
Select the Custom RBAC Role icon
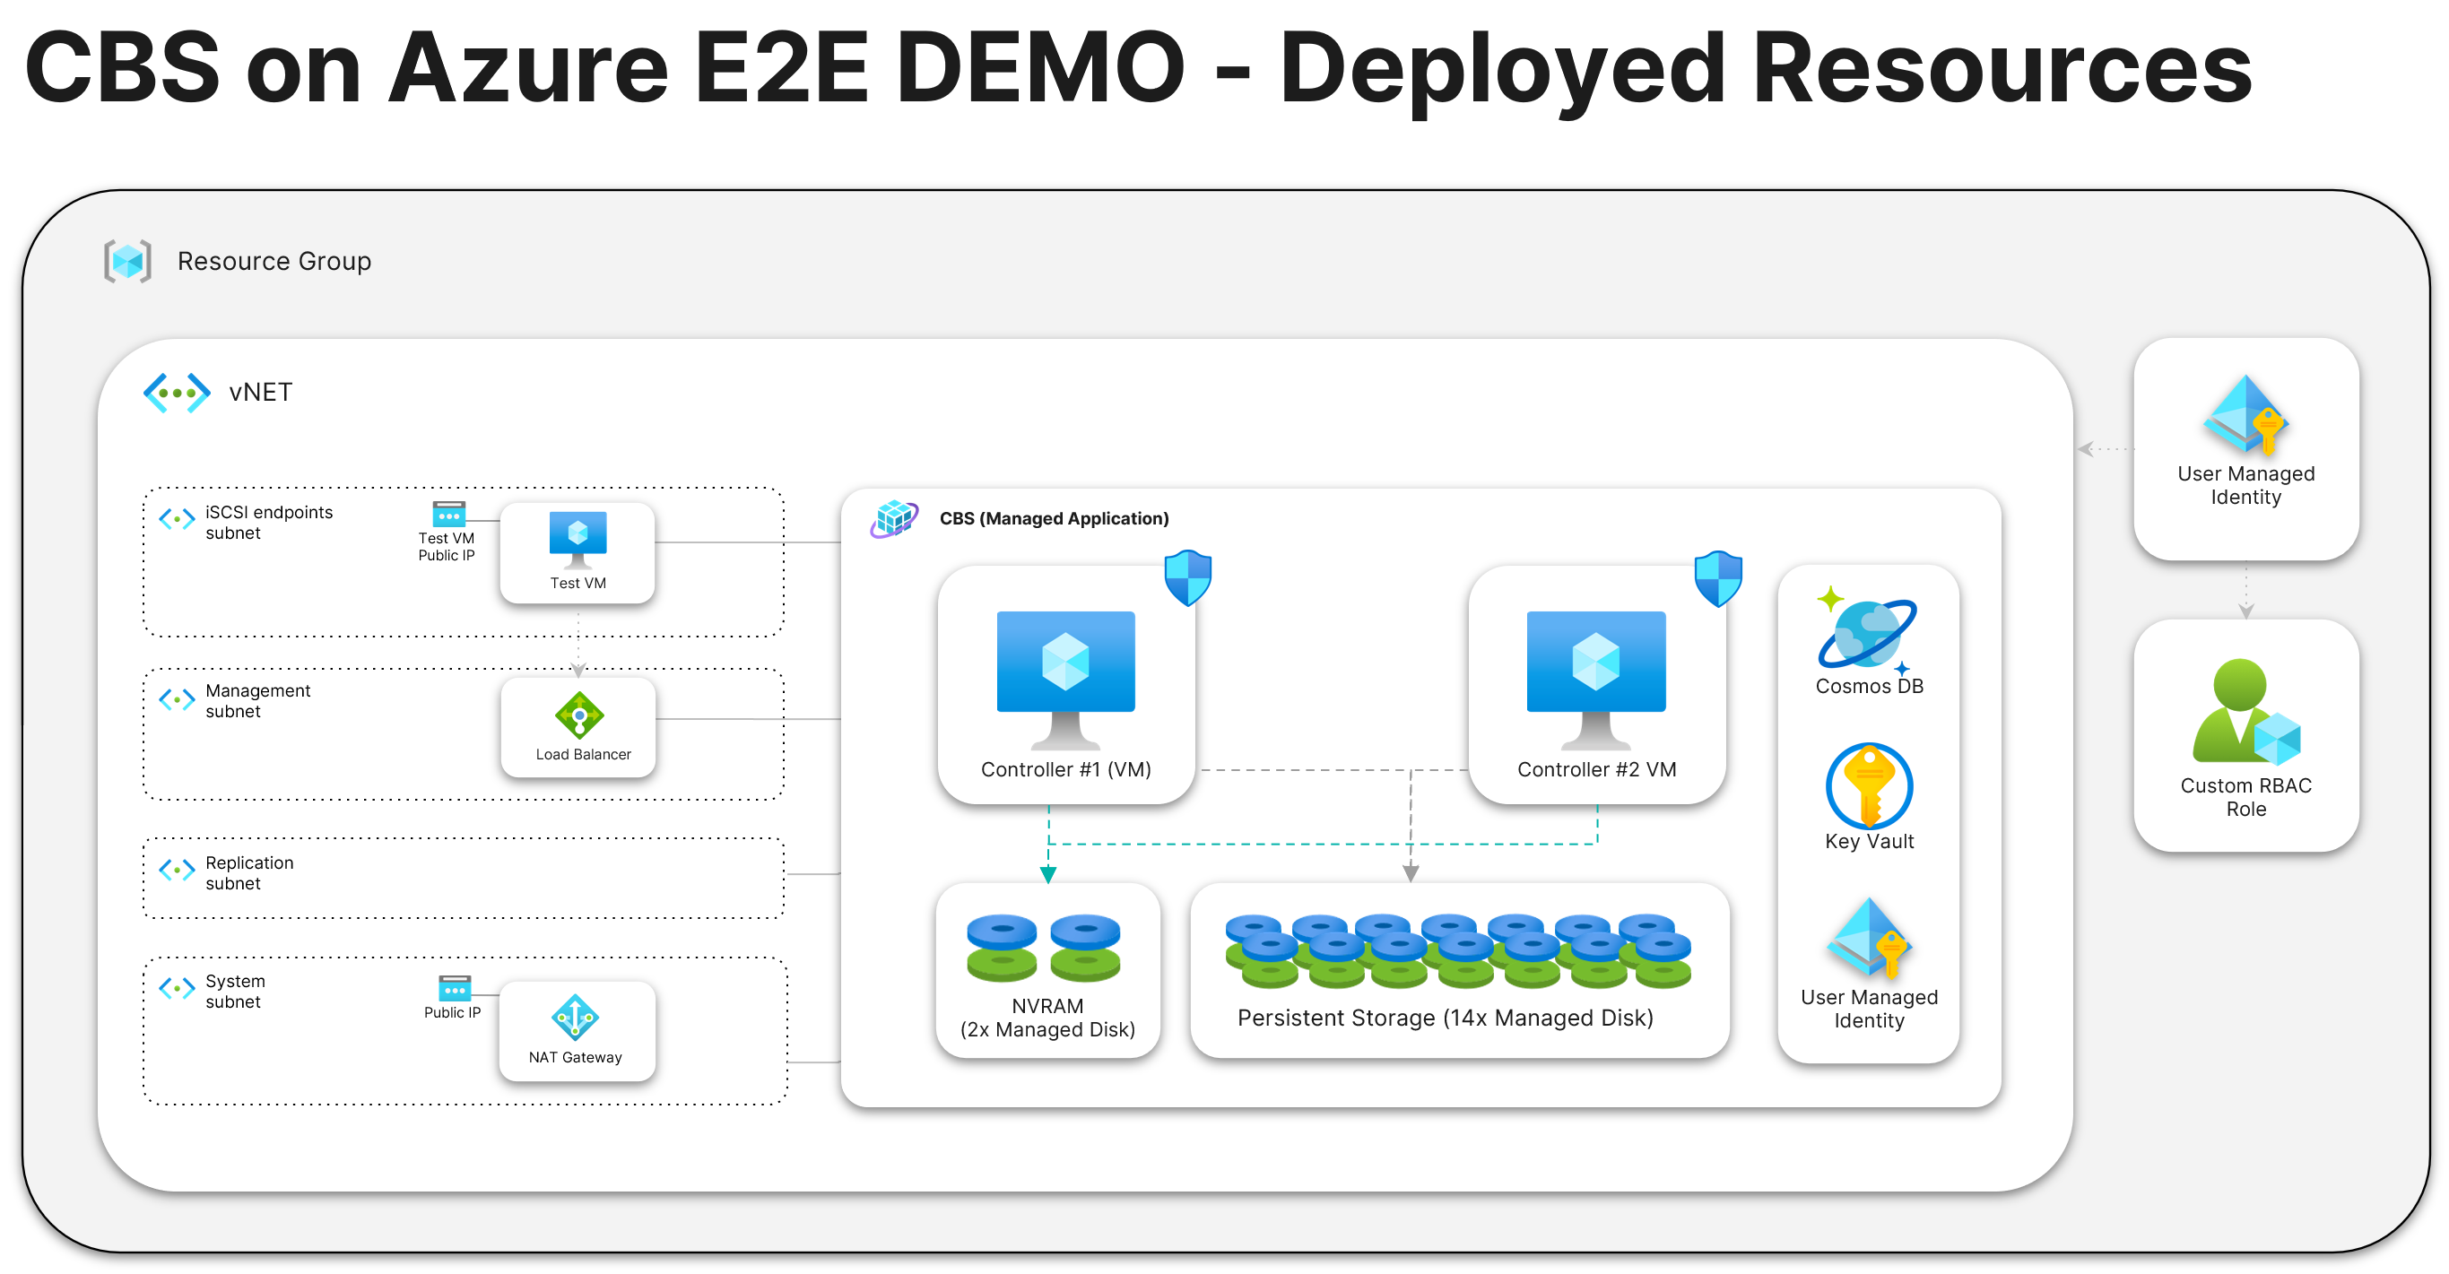(2245, 713)
